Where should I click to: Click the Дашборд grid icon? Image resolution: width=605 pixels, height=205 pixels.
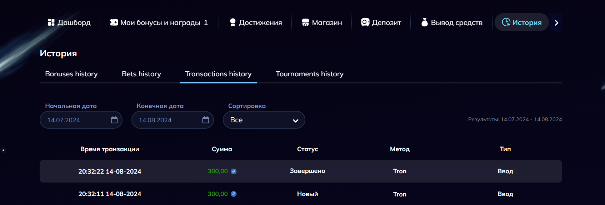tap(51, 22)
